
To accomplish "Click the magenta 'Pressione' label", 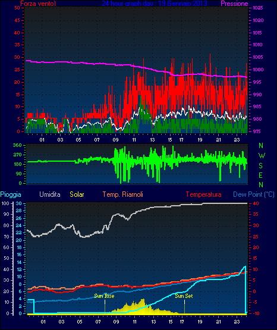I will click(234, 4).
